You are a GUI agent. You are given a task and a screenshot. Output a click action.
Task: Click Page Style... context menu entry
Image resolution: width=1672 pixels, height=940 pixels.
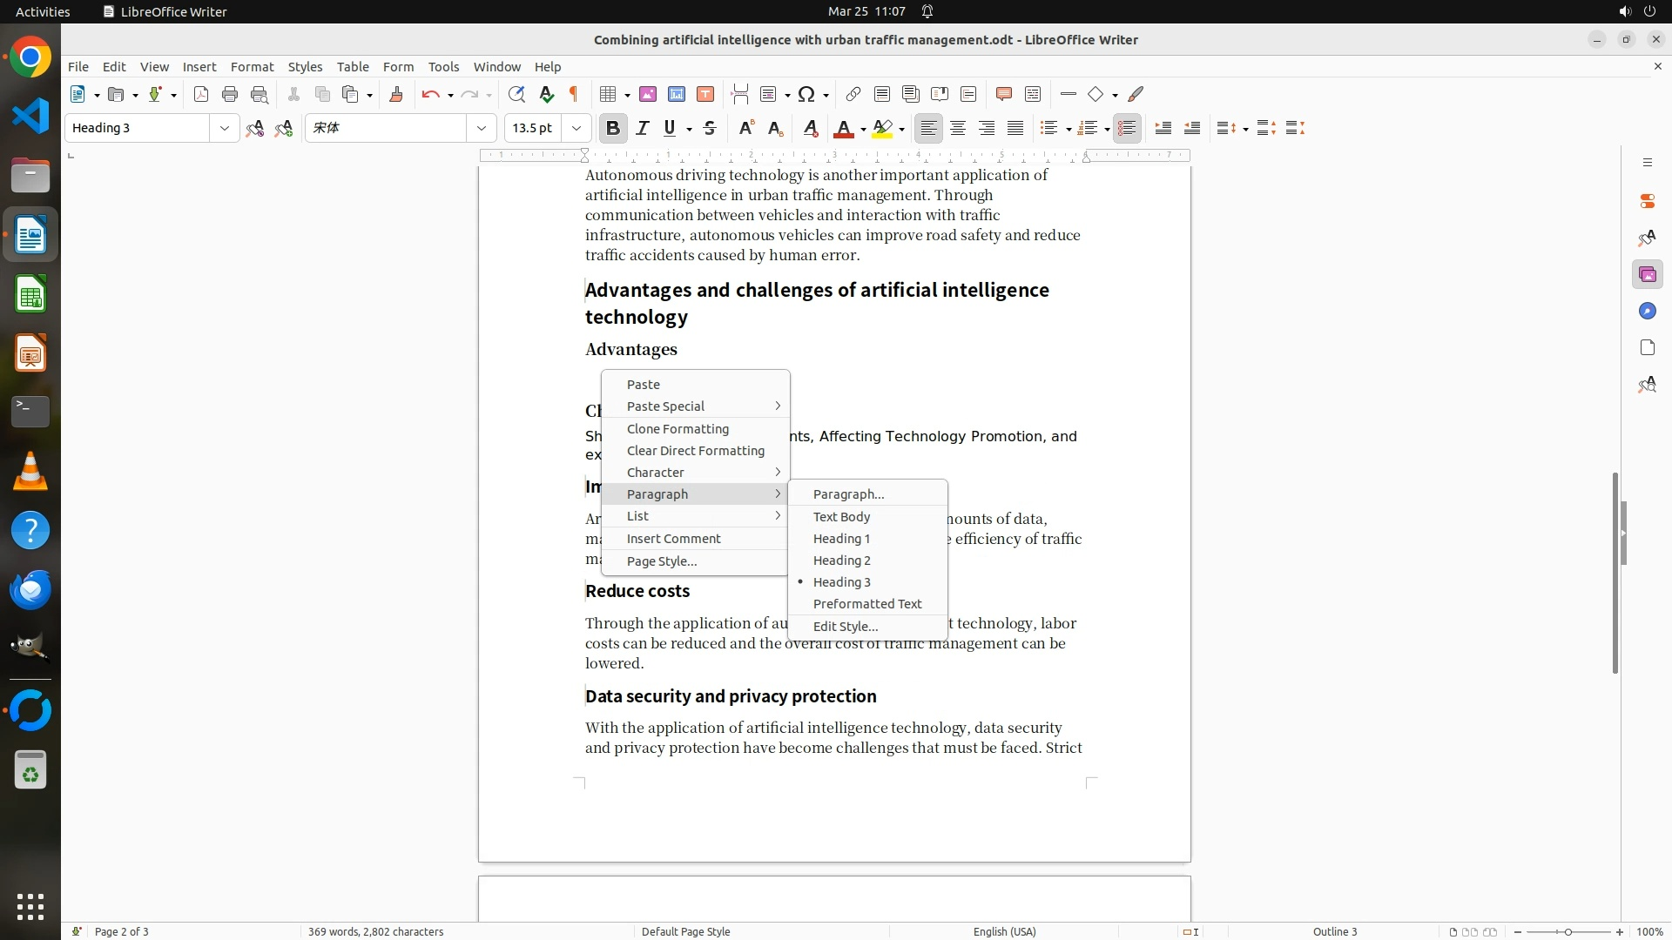click(661, 561)
